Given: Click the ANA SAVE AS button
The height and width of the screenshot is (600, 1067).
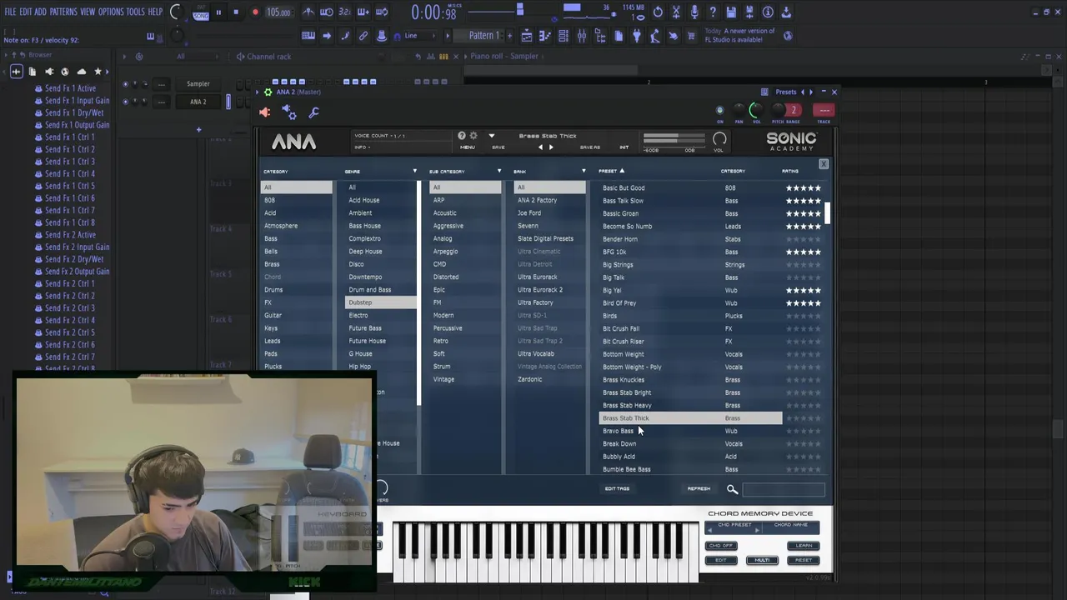Looking at the screenshot, I should click(589, 147).
